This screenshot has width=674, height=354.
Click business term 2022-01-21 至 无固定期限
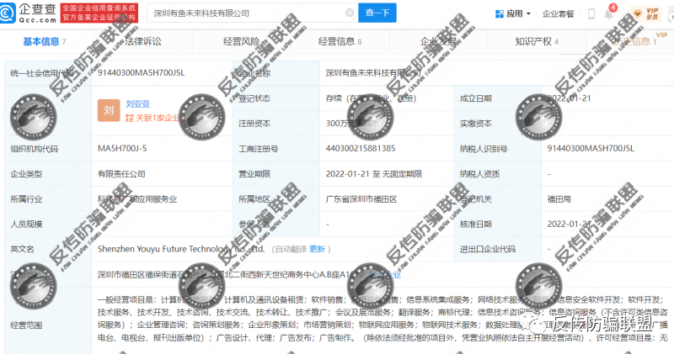(373, 174)
